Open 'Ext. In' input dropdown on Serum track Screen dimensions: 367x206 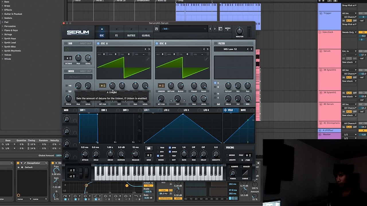pos(349,51)
